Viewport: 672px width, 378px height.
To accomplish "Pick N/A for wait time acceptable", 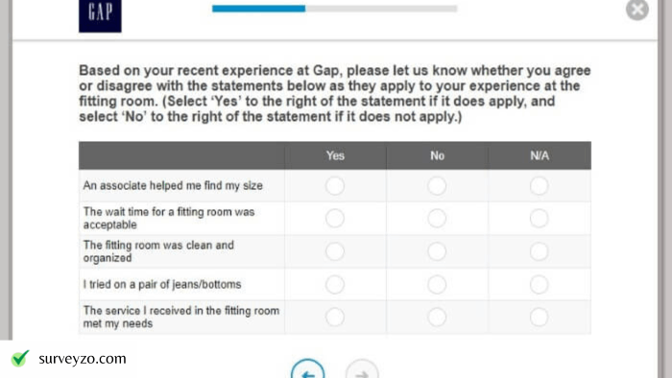I will point(539,219).
